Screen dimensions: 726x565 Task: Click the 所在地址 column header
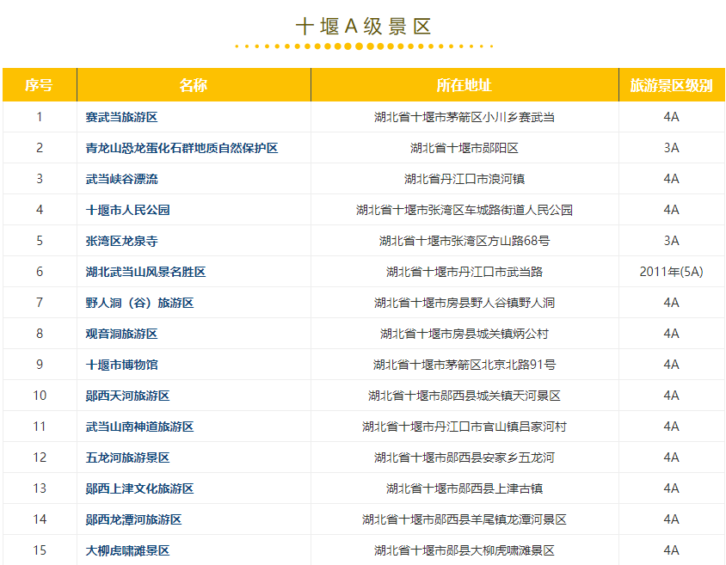tap(465, 85)
